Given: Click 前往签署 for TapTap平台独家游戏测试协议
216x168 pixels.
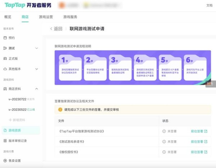Looking at the screenshot, I should tap(197, 131).
